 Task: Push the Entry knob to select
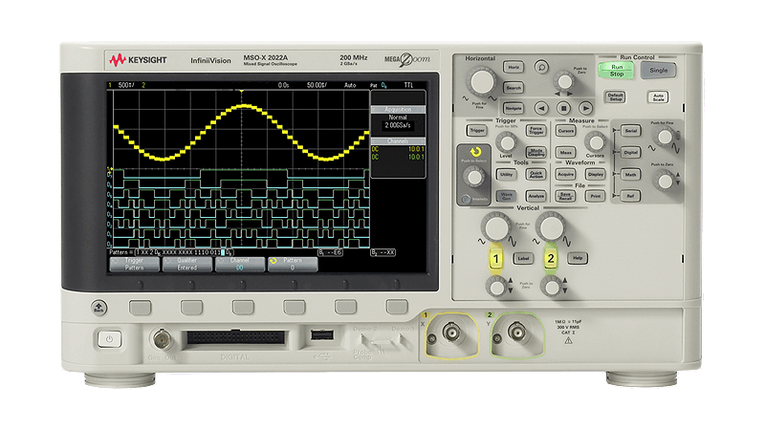(x=473, y=177)
